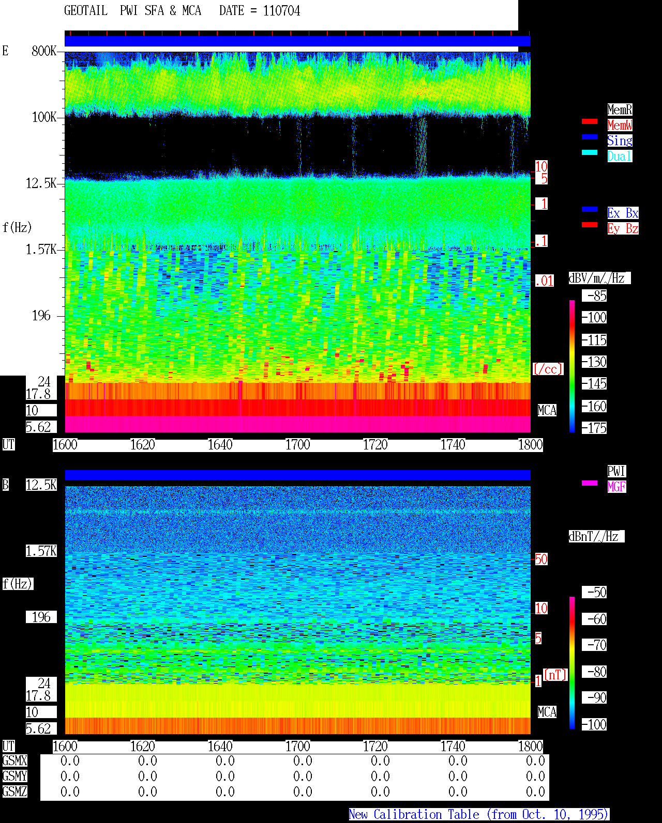The image size is (662, 823).
Task: Select the PWI legend label
Action: (616, 471)
